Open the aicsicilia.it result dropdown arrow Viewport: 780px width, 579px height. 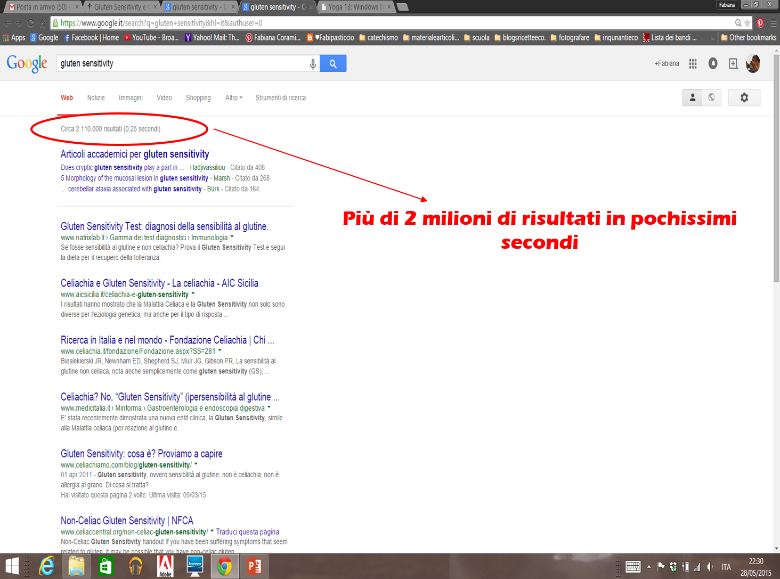pyautogui.click(x=193, y=293)
